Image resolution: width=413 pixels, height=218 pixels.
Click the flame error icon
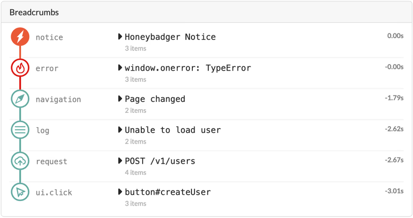[x=20, y=68]
